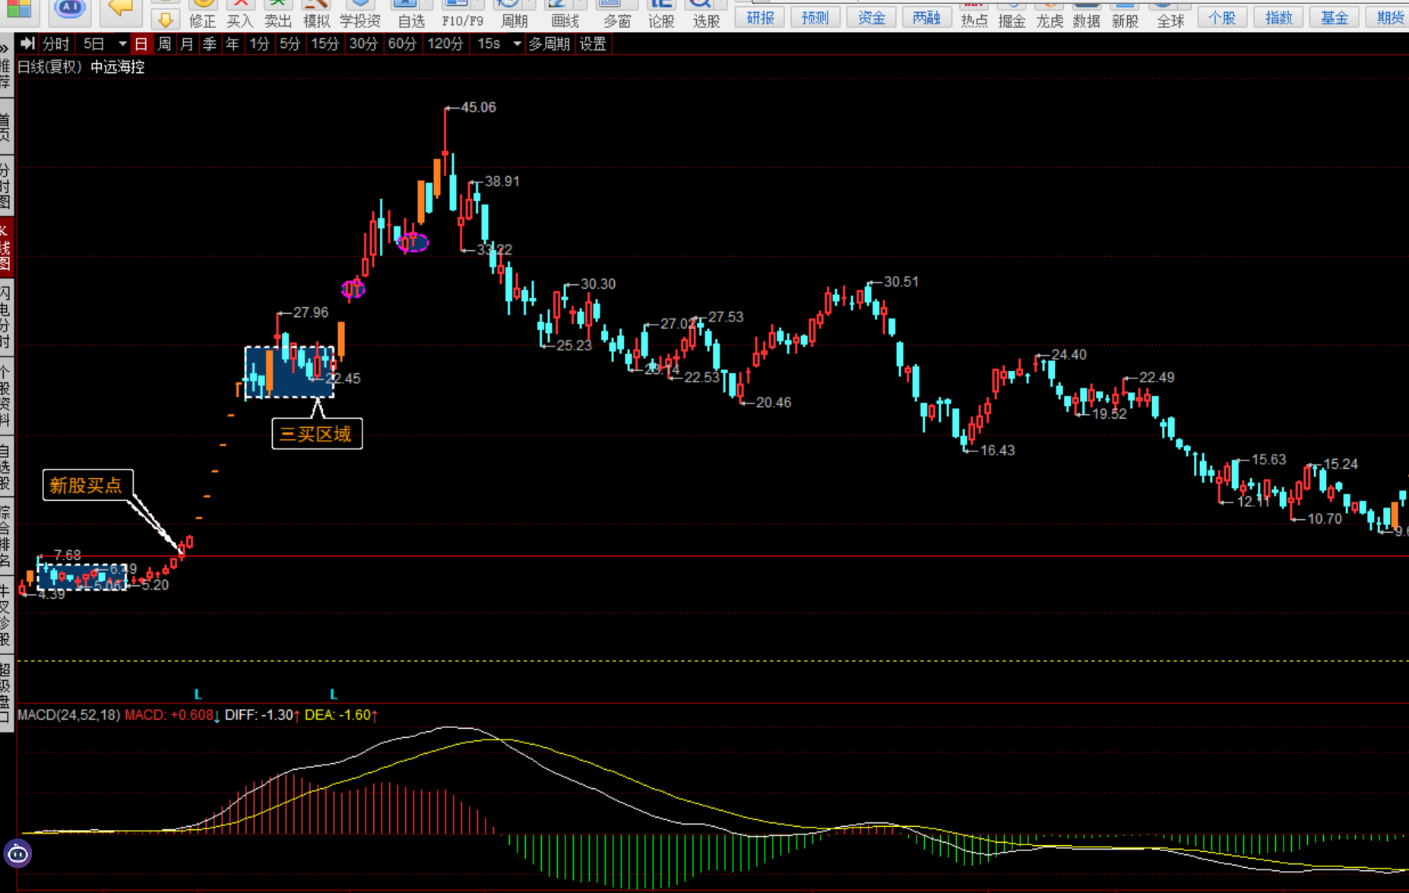Click the 三买区域 annotation label

[x=316, y=434]
